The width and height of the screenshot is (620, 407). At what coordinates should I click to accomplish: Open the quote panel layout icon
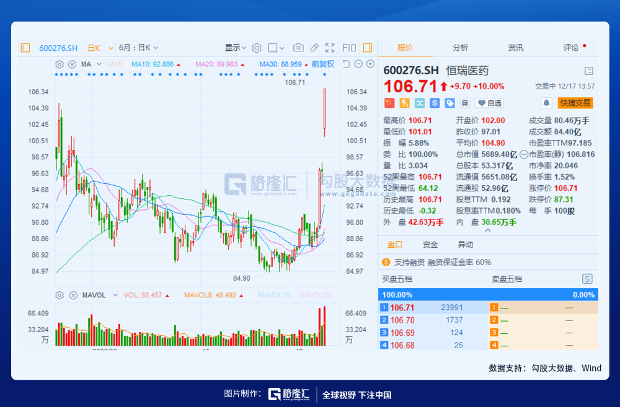click(x=589, y=71)
